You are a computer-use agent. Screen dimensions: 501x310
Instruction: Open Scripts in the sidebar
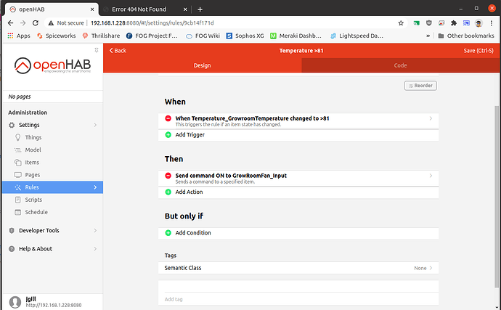coord(34,200)
